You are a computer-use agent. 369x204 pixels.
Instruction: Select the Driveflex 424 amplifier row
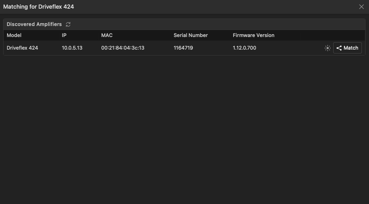22,48
